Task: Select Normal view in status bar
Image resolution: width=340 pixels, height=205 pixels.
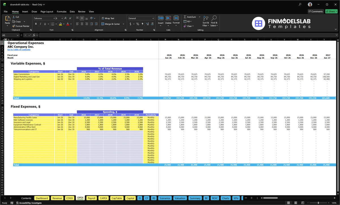Action: point(288,203)
